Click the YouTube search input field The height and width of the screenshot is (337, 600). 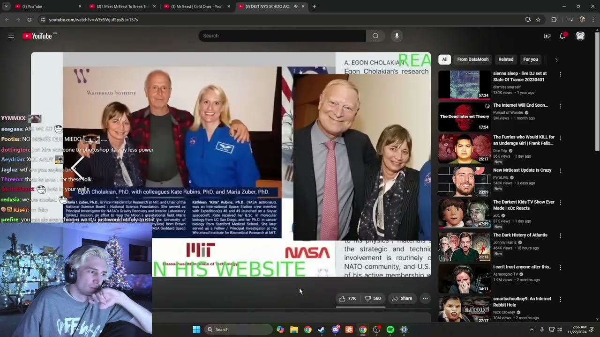(282, 36)
